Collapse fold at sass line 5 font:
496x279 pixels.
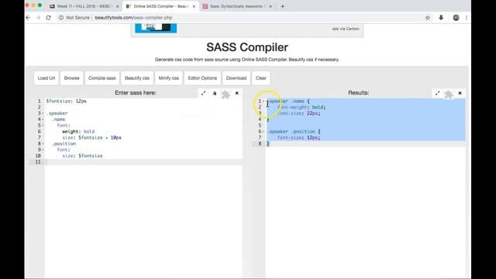[x=43, y=126]
